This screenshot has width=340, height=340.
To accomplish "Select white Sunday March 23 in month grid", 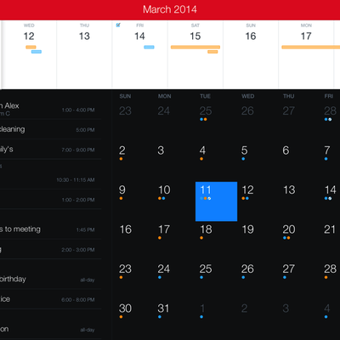I will pyautogui.click(x=125, y=269).
